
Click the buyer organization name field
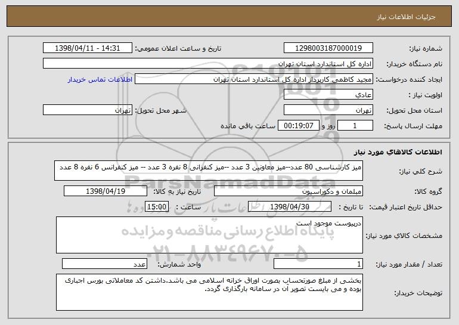tap(208, 63)
